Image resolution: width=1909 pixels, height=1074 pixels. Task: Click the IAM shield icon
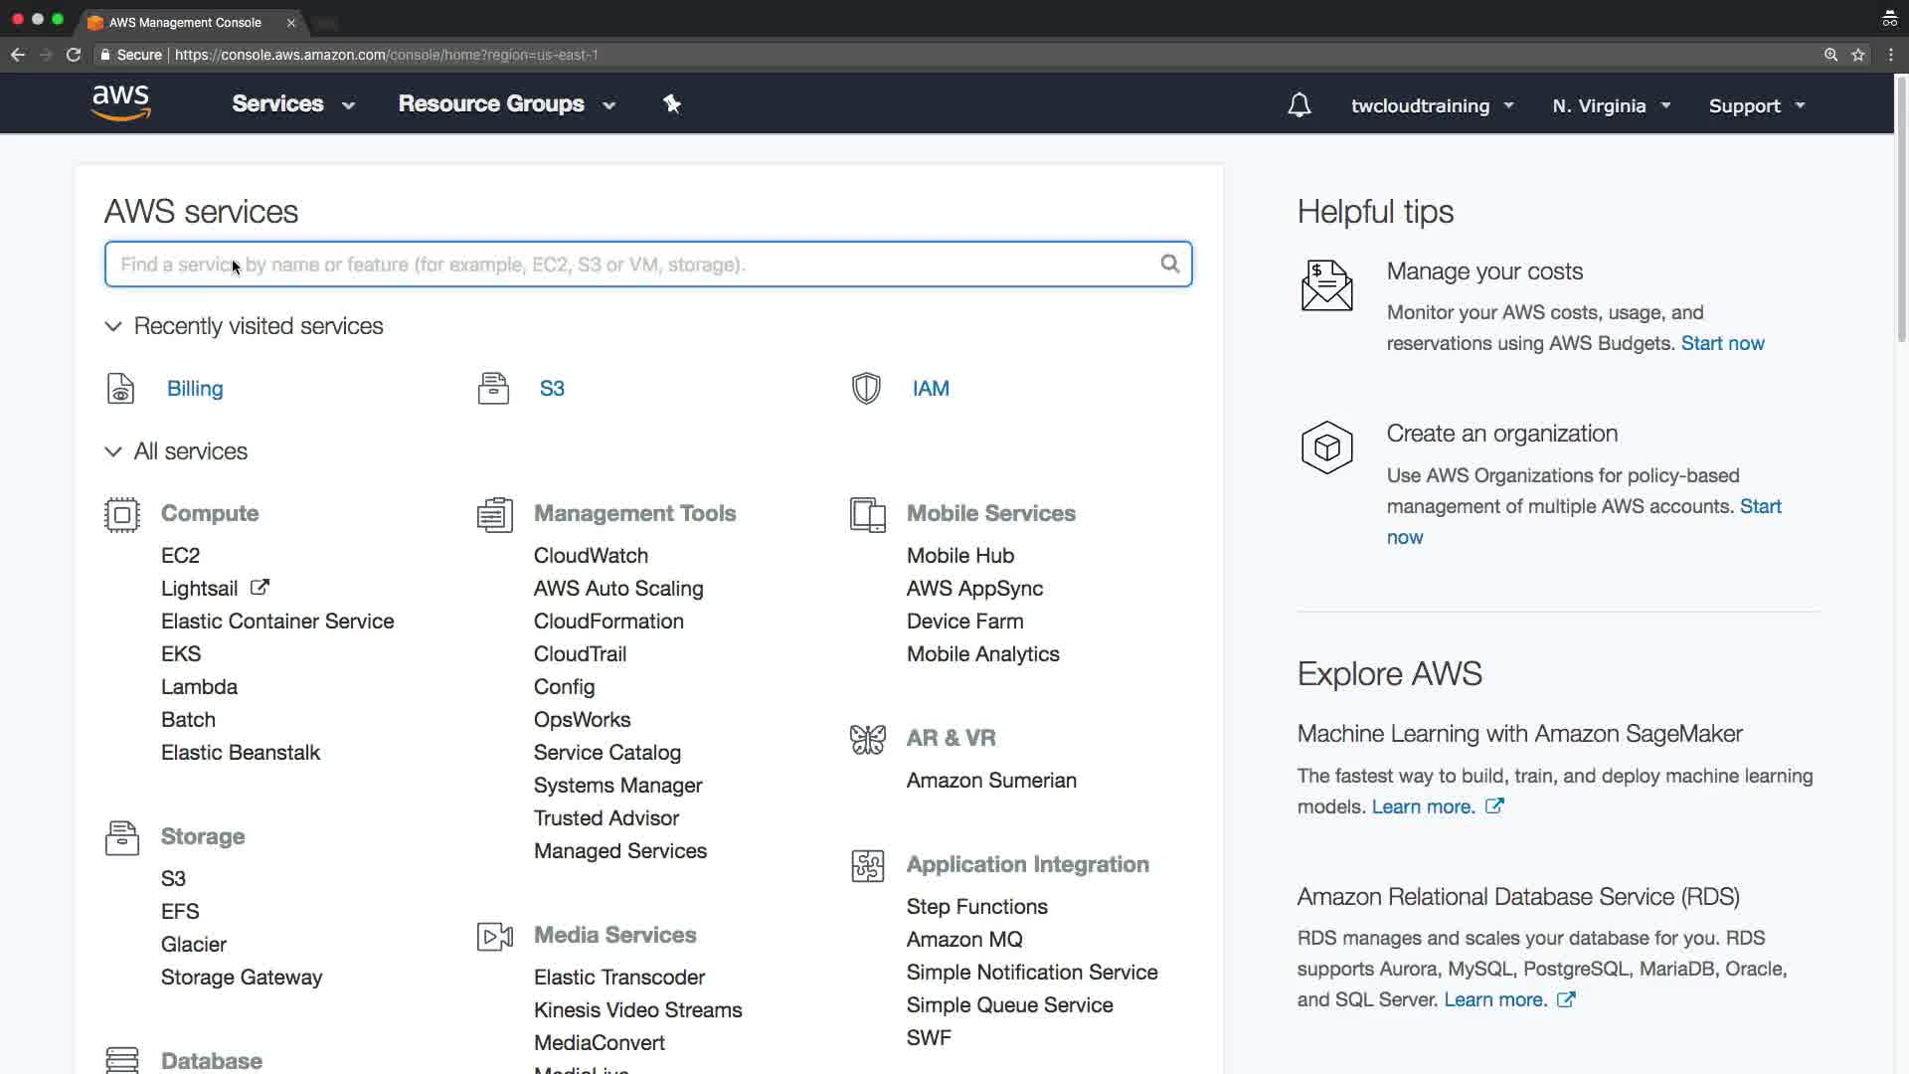(x=866, y=388)
